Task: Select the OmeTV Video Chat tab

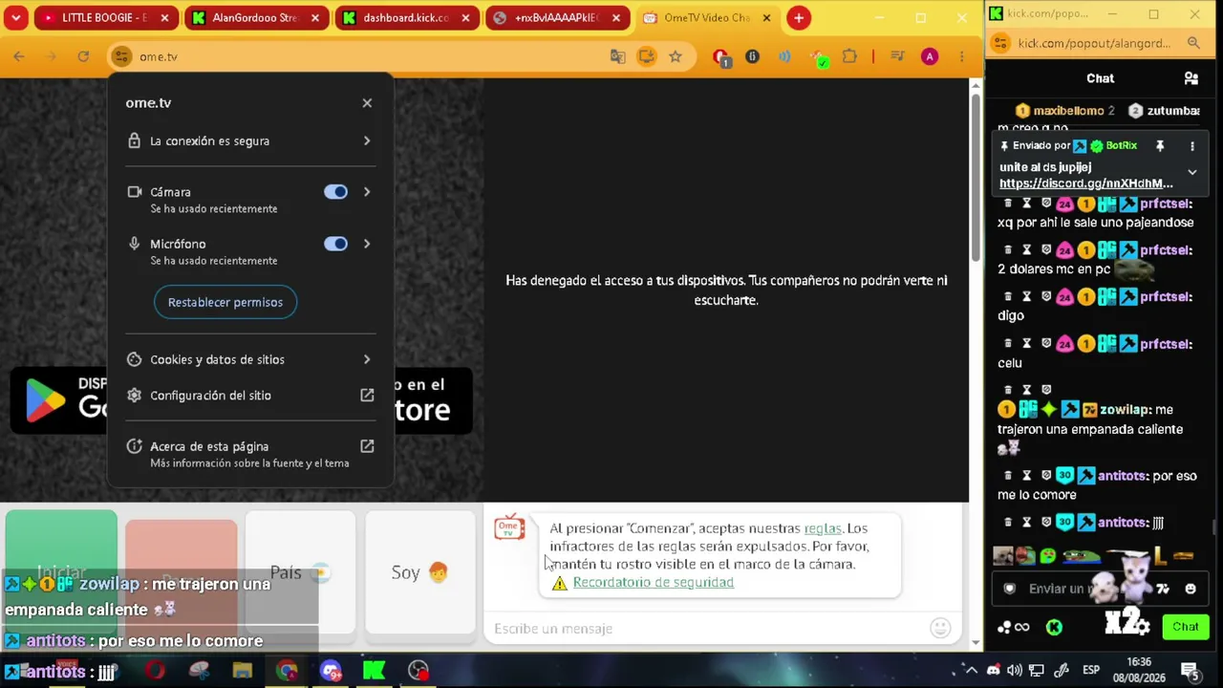Action: click(x=708, y=17)
